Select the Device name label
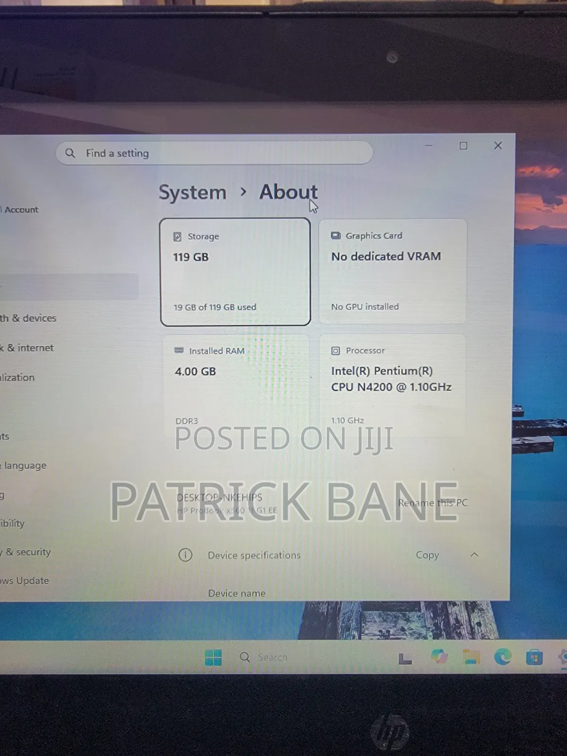 click(x=237, y=593)
